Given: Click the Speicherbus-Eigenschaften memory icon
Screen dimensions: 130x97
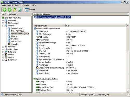Looking at the screenshot, I should pyautogui.click(x=35, y=79).
